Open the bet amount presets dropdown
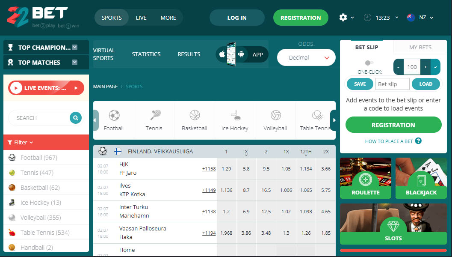452x257 pixels. coord(435,67)
